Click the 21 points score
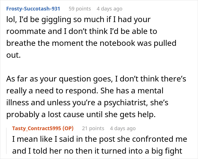Viewport: 198px width, 159px height. [x=93, y=128]
